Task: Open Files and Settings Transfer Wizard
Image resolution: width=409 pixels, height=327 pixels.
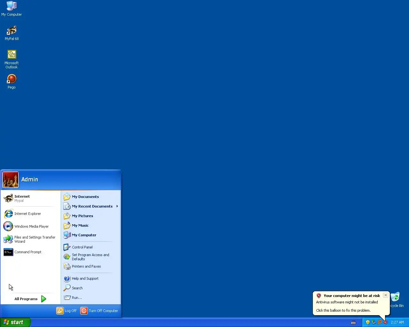Action: coord(31,239)
